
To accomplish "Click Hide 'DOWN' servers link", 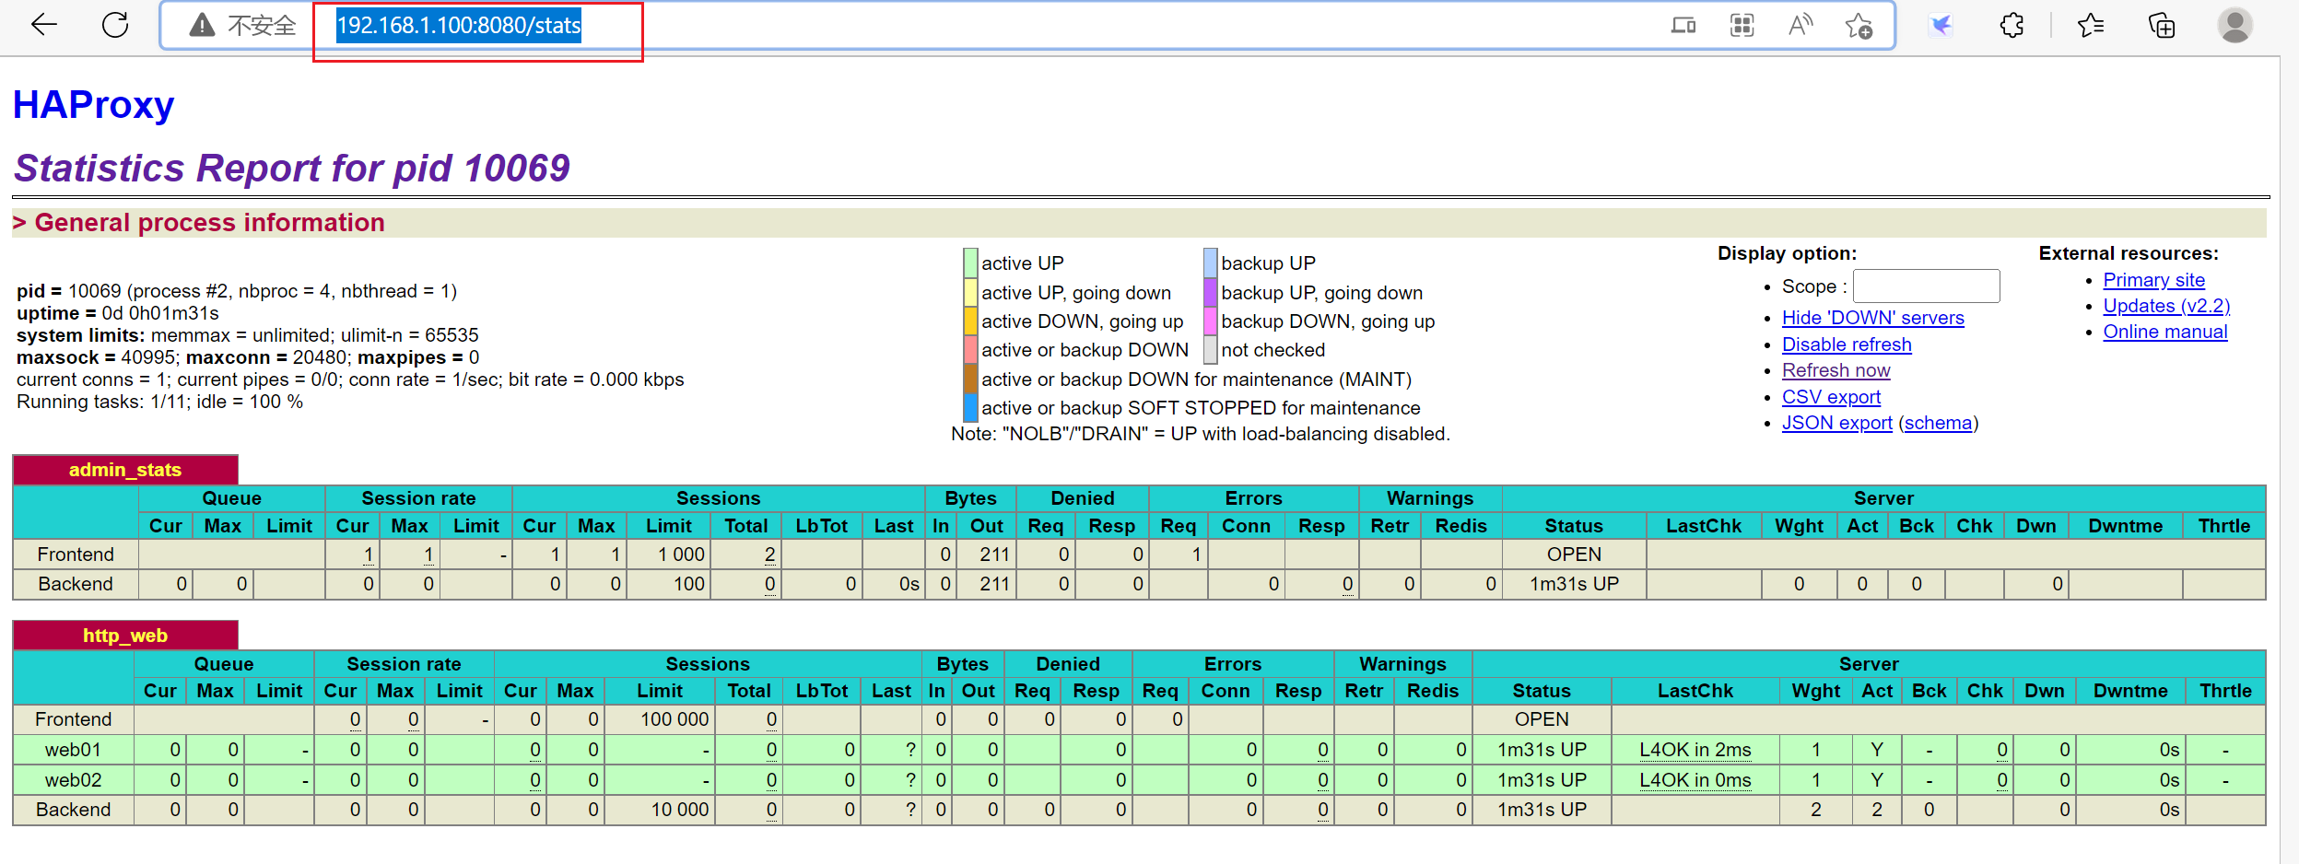I will [x=1872, y=318].
